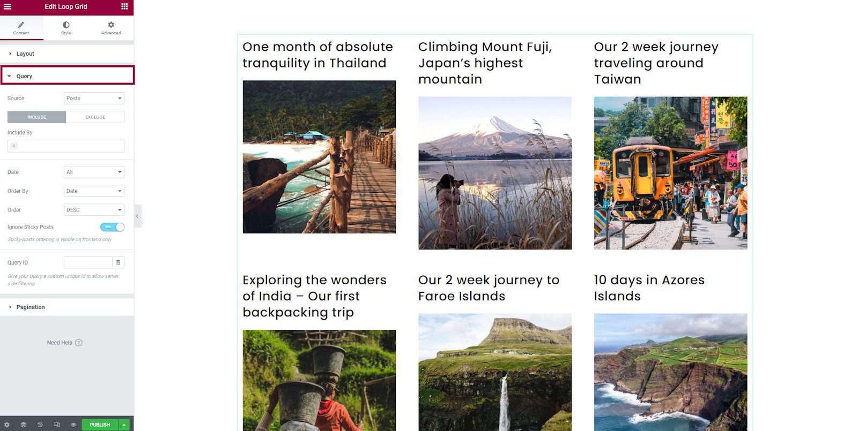Open the Order By dropdown
The height and width of the screenshot is (431, 858).
click(94, 191)
